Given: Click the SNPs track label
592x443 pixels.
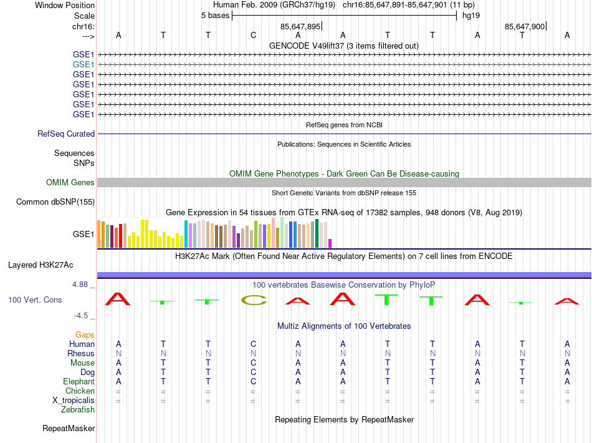Looking at the screenshot, I should point(84,163).
